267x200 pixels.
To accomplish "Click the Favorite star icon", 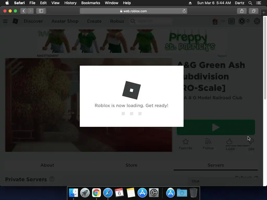I will [x=185, y=142].
